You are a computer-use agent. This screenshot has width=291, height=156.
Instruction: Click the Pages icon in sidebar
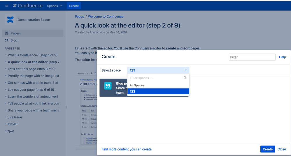[x=6, y=33]
